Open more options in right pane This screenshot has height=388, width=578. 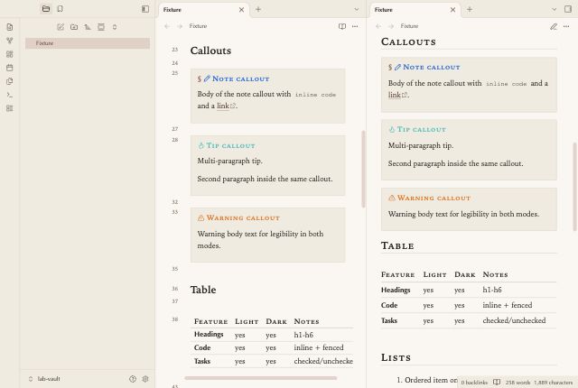point(566,26)
